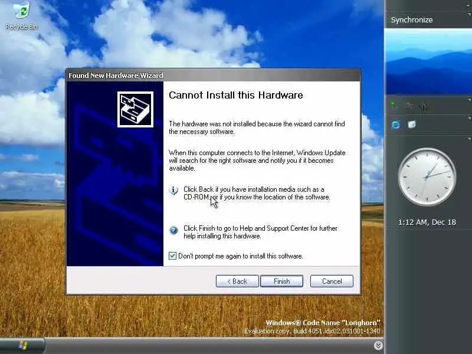Go back using the "< Back" button
This screenshot has height=354, width=472.
(x=237, y=281)
